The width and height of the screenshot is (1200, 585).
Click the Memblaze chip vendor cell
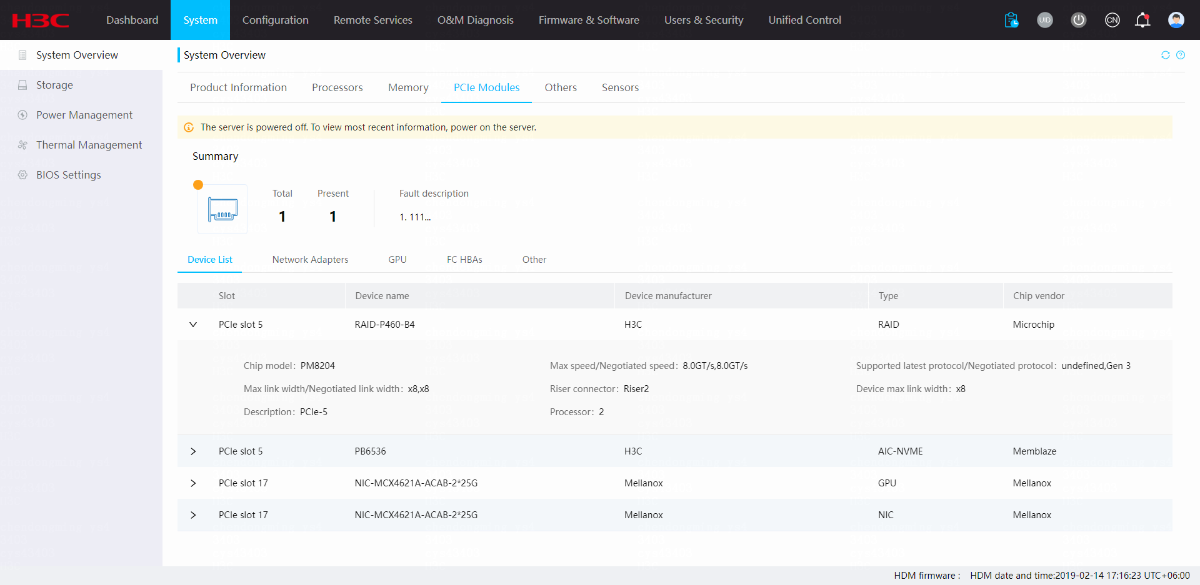[1034, 451]
